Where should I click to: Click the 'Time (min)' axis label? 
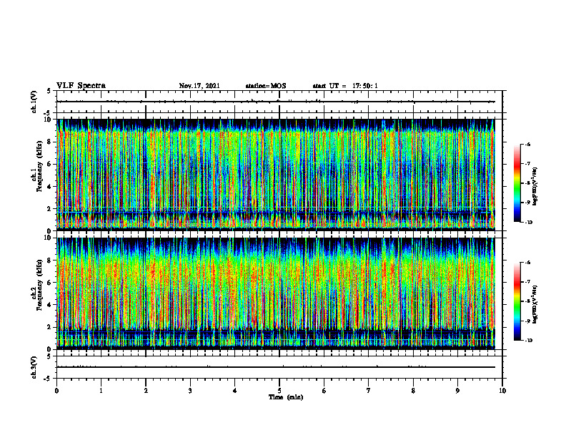tap(286, 397)
